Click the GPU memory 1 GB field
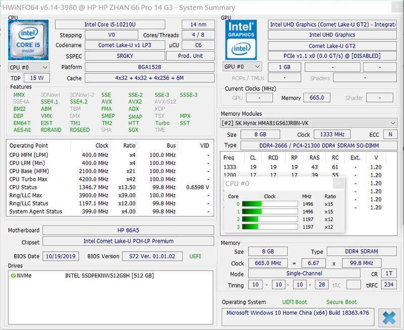 (x=284, y=67)
